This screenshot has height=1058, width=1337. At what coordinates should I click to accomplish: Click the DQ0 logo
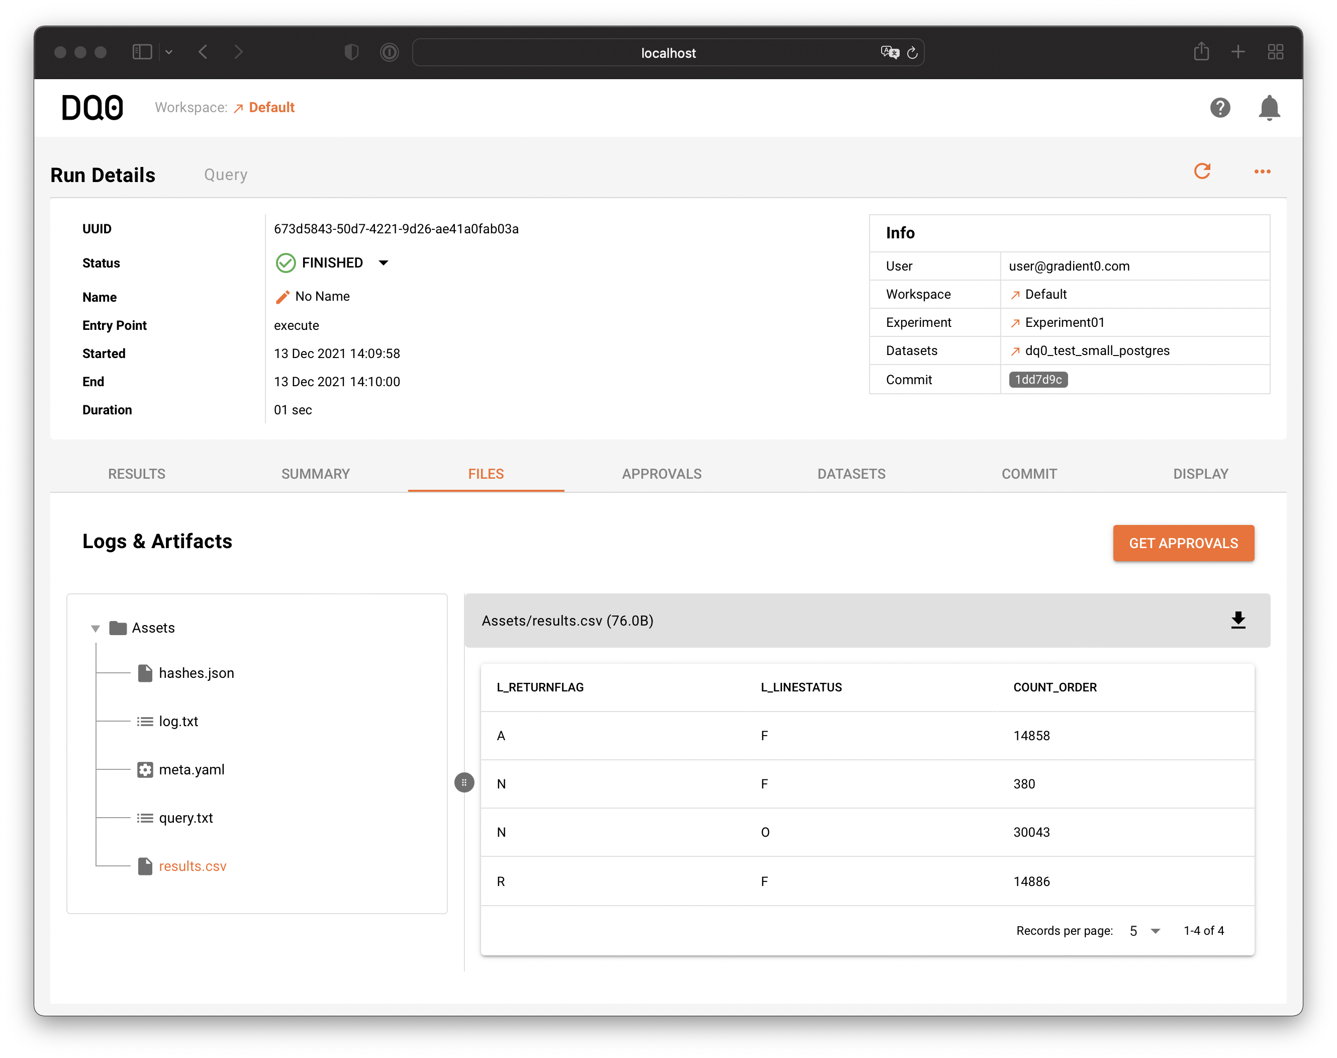(92, 108)
